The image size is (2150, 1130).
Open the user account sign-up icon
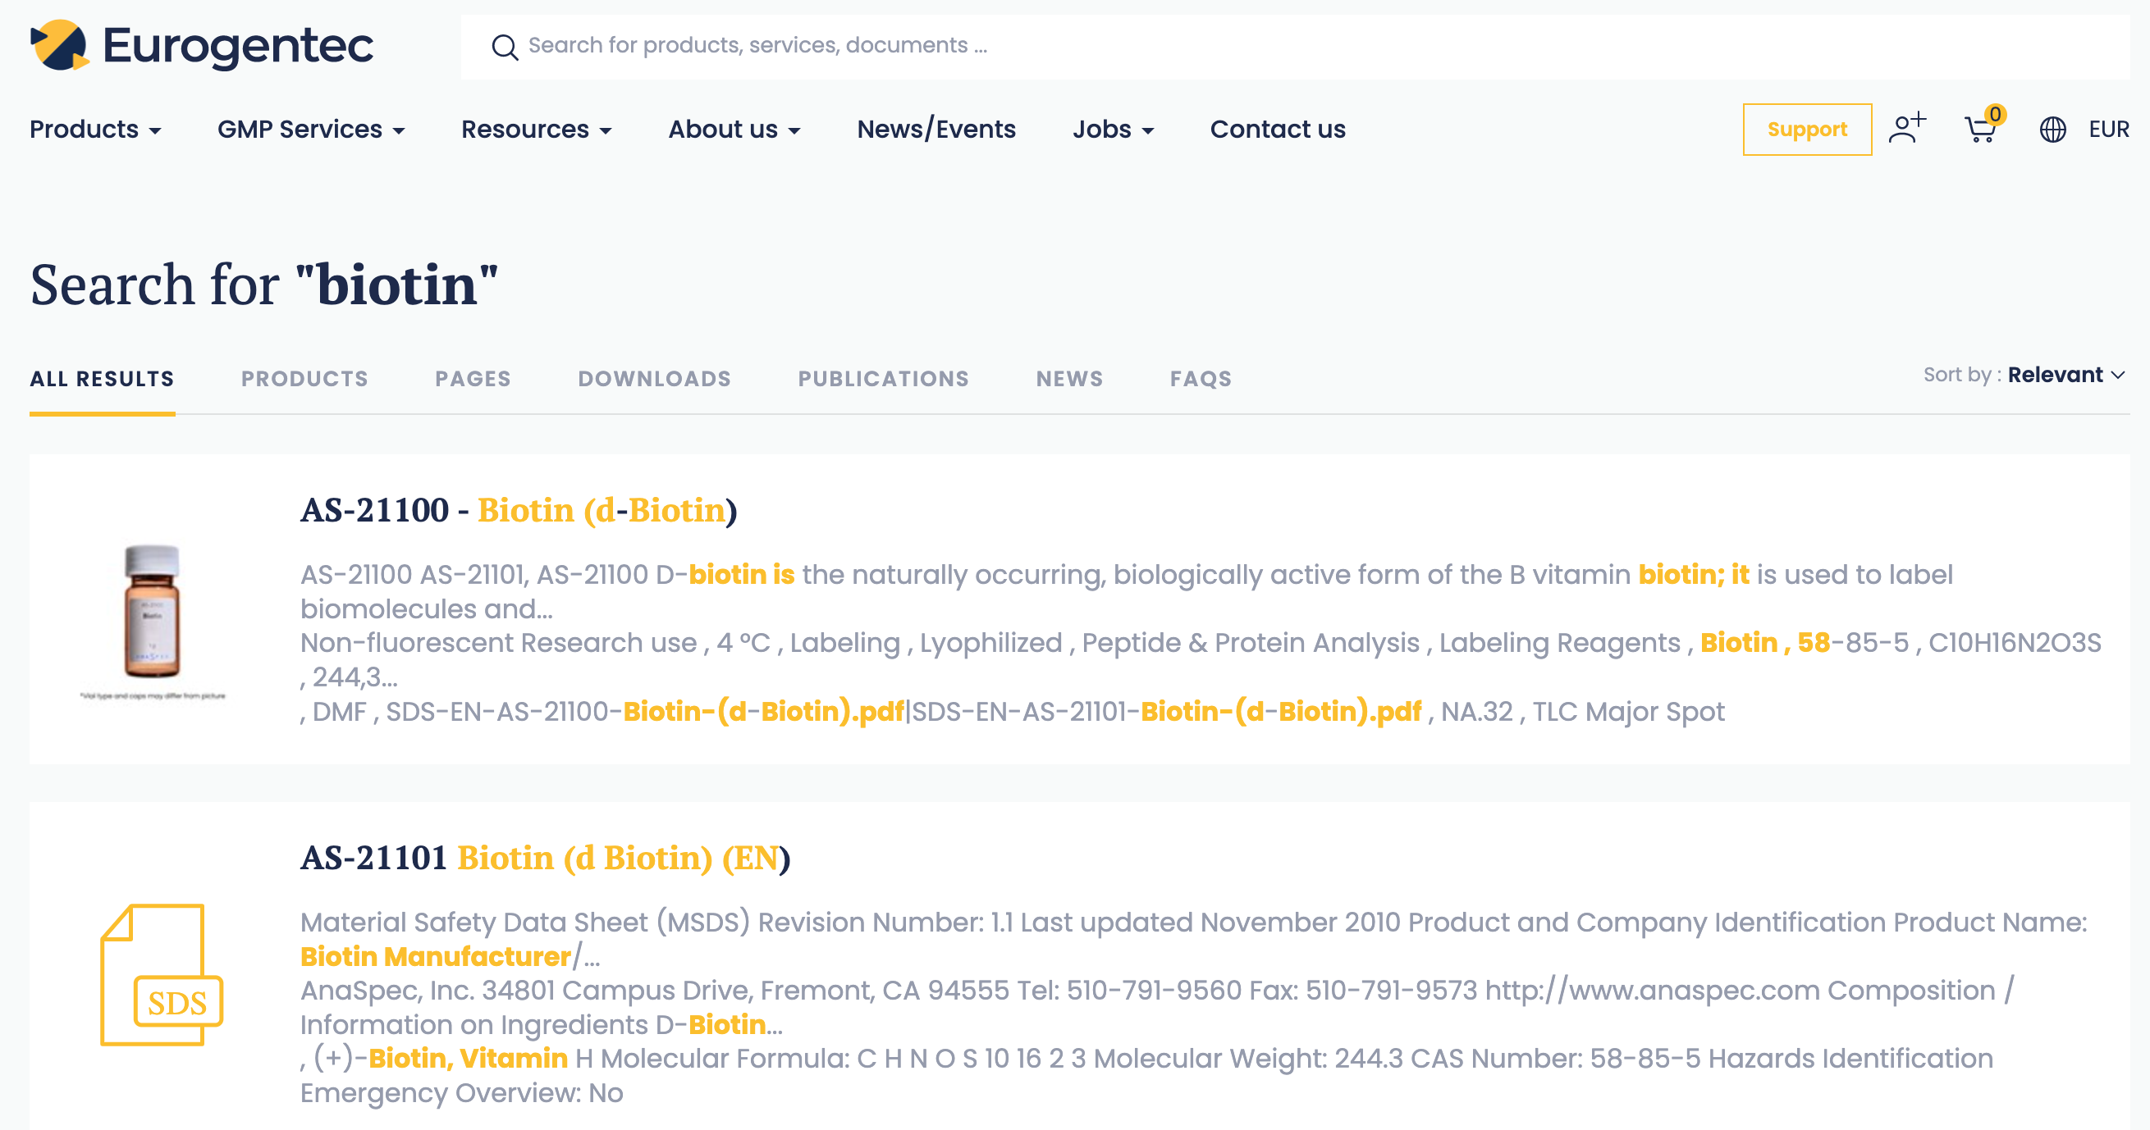pyautogui.click(x=1907, y=129)
